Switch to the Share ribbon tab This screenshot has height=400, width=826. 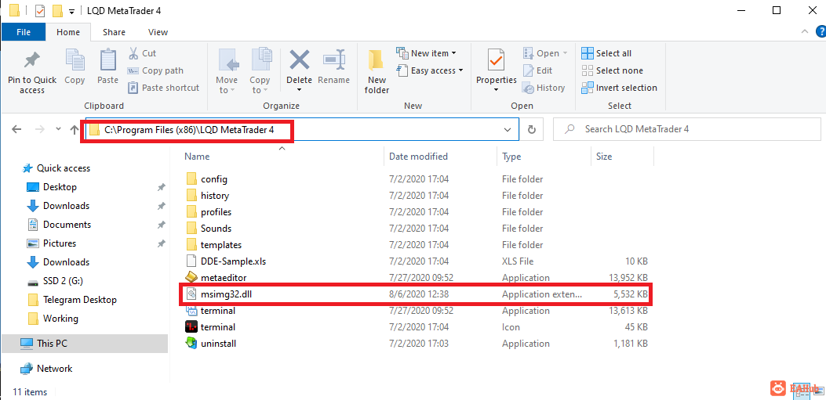tap(114, 32)
